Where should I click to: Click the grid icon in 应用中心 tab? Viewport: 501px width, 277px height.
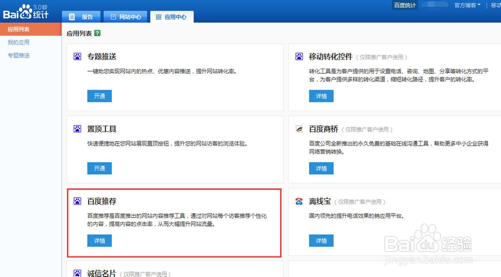(158, 17)
